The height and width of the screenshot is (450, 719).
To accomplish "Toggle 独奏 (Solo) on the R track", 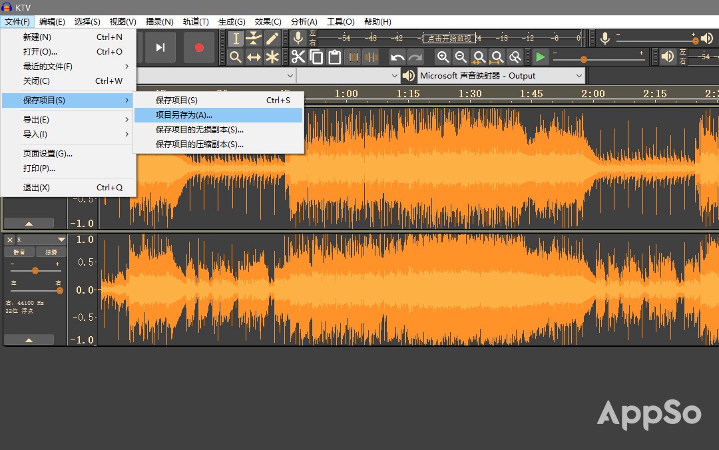I will tap(51, 252).
